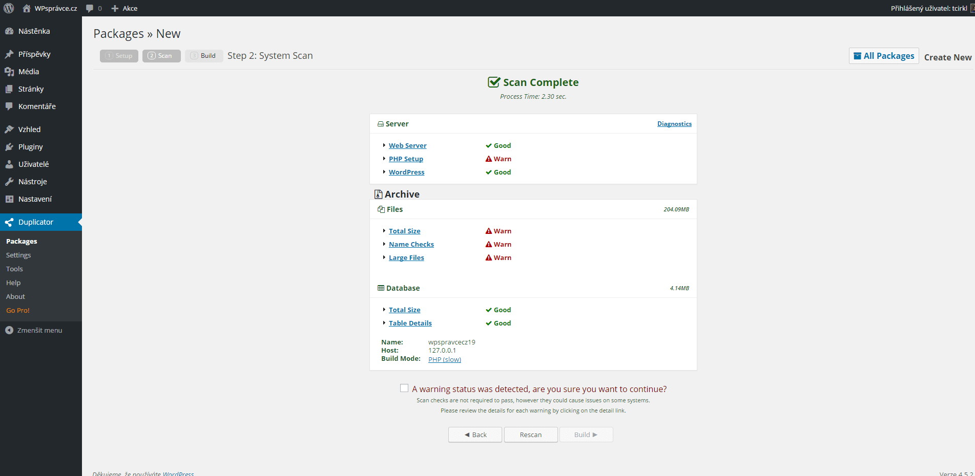Click the Nástroje wrench icon

coord(9,182)
